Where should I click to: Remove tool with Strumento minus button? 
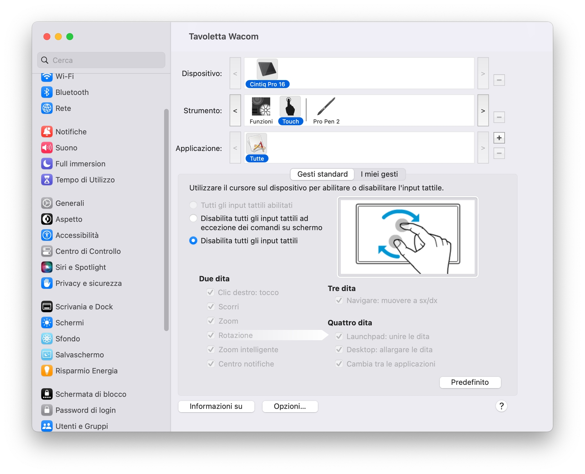pyautogui.click(x=499, y=117)
